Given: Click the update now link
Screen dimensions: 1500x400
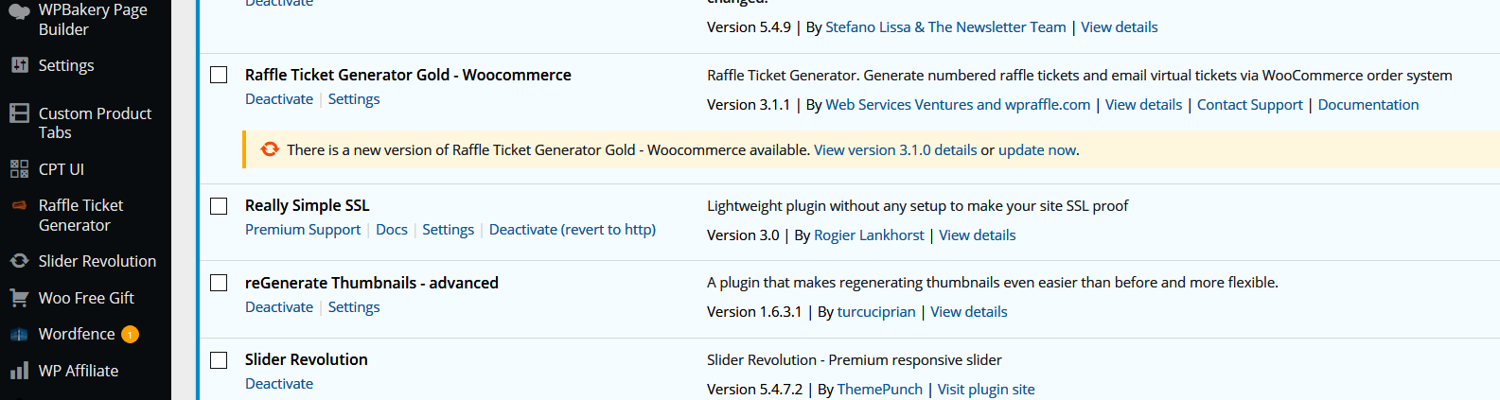Looking at the screenshot, I should pyautogui.click(x=1037, y=149).
